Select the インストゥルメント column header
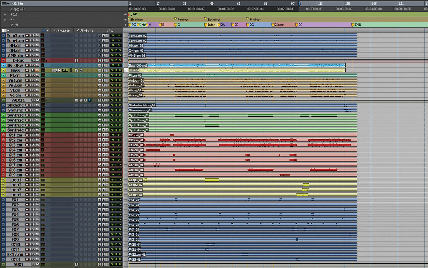 [x=62, y=31]
